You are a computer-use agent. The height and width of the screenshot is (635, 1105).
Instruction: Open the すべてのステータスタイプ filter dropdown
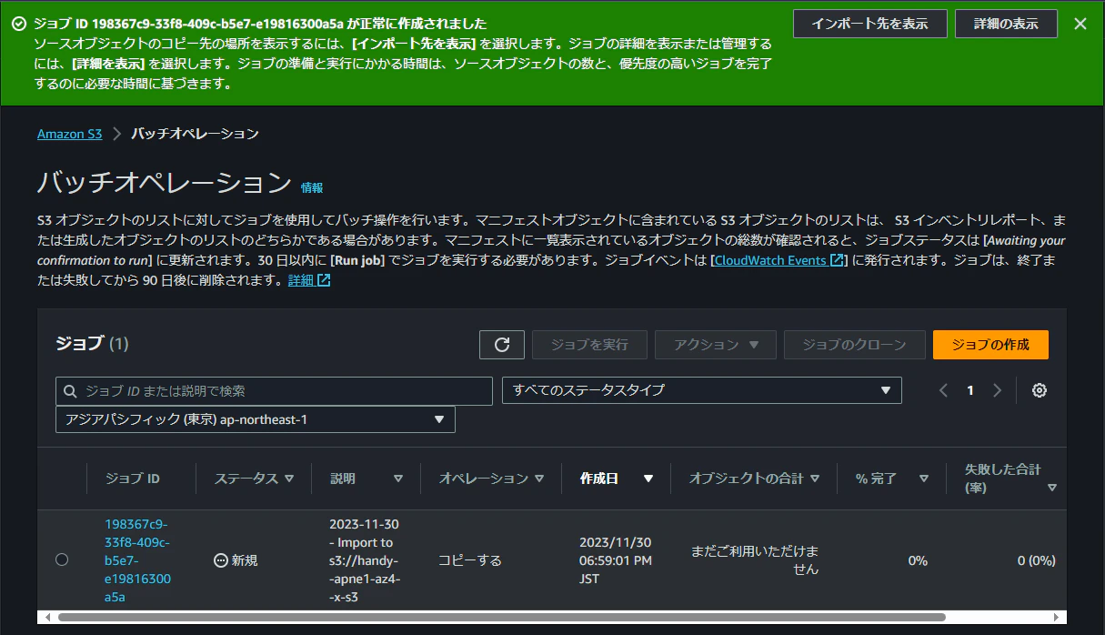coord(702,390)
